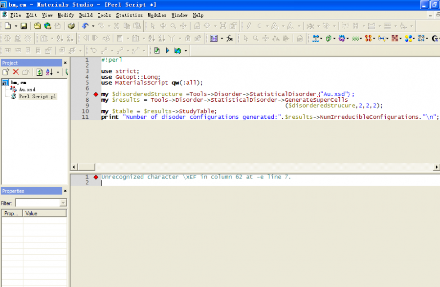Open the Edit menu
Image resolution: width=440 pixels, height=287 pixels.
(x=31, y=15)
